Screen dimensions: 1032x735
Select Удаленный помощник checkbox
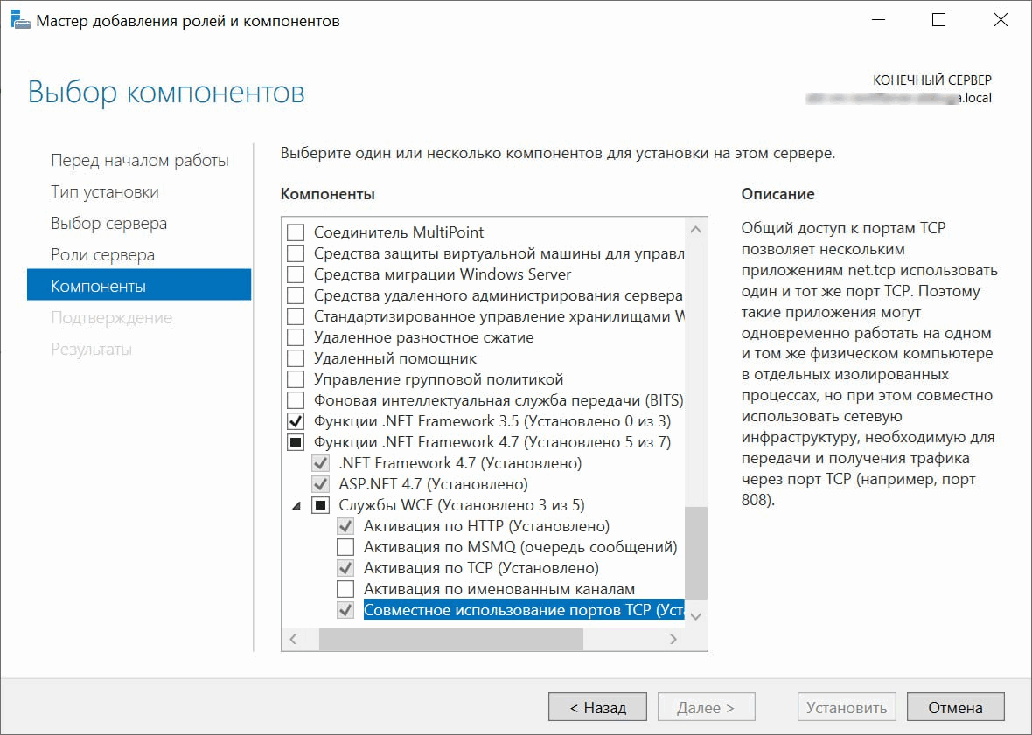pos(296,358)
